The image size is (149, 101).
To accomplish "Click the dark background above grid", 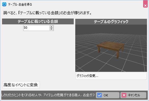I will click(x=111, y=29).
